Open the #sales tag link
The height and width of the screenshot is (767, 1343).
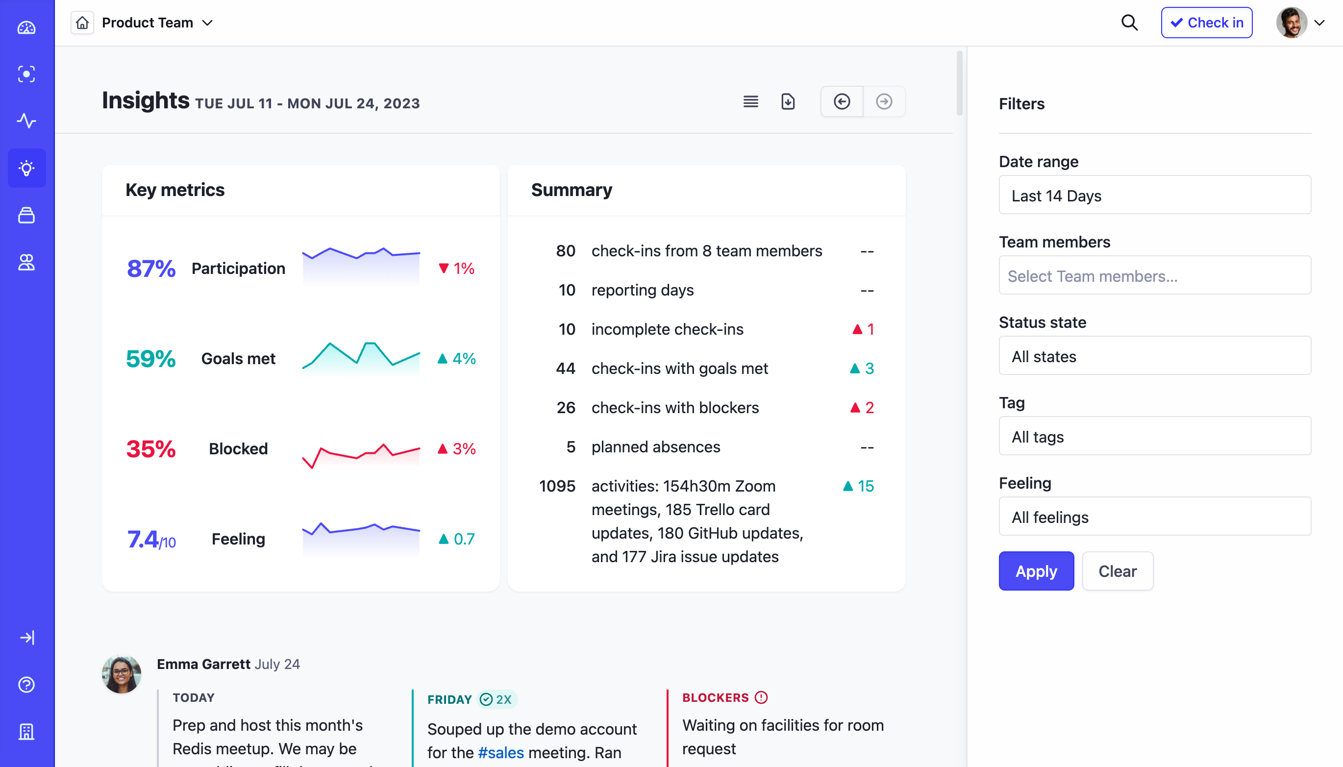click(x=501, y=752)
